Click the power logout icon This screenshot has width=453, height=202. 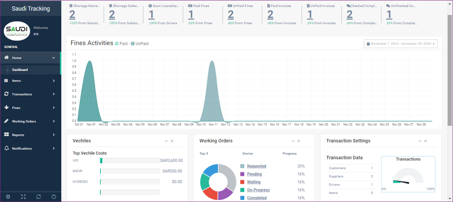pyautogui.click(x=54, y=197)
